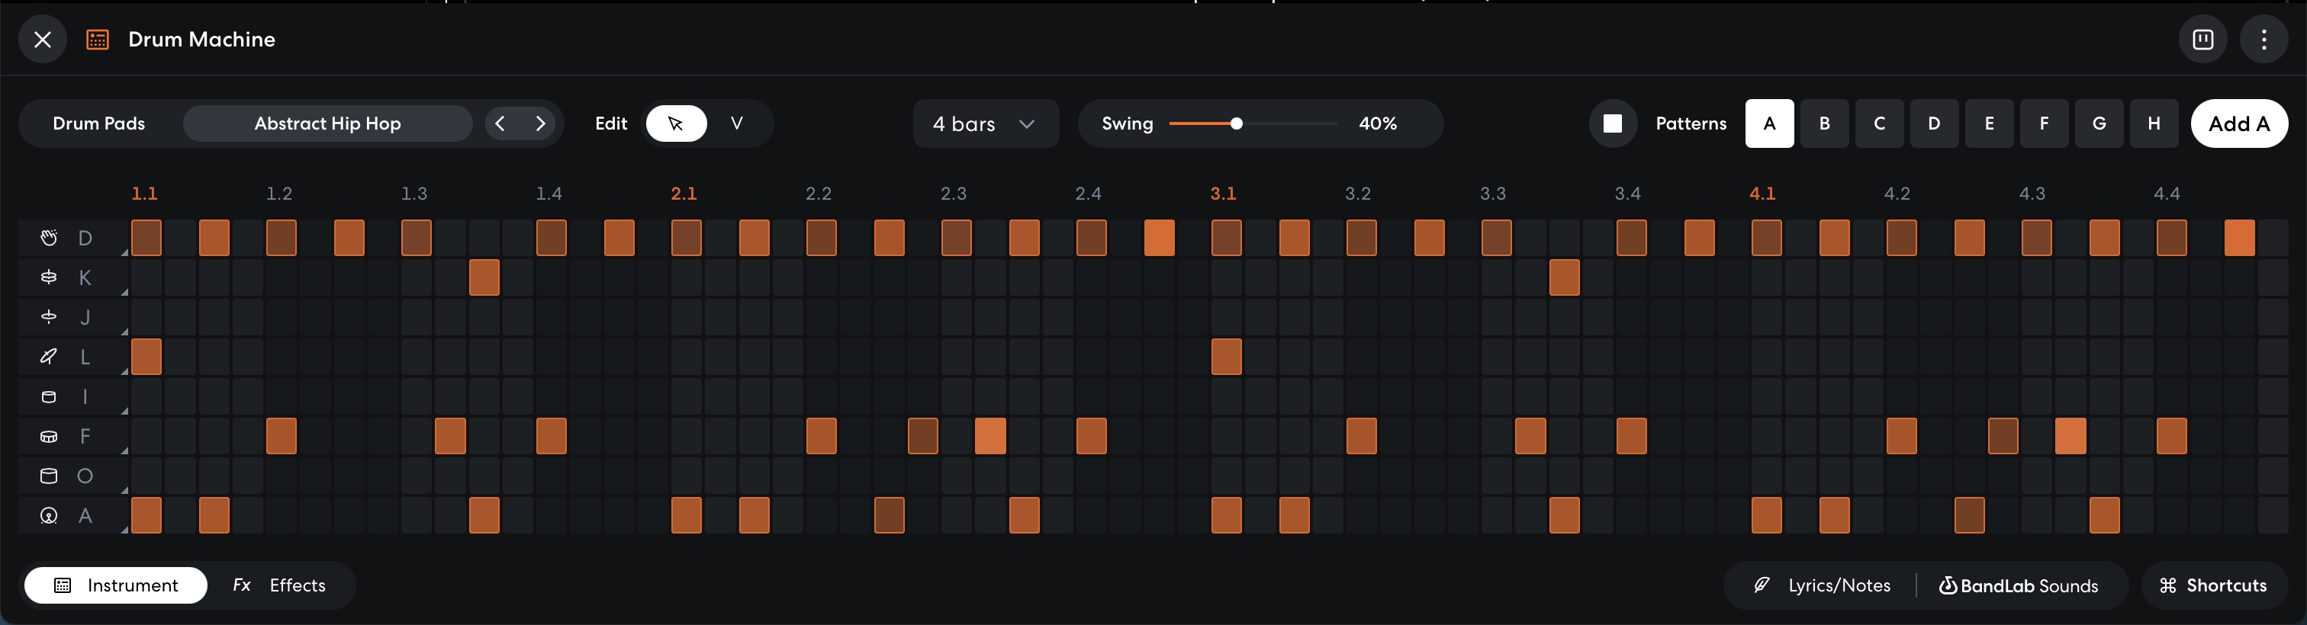This screenshot has width=2307, height=625.
Task: Select the pointer Edit mode
Action: 676,123
